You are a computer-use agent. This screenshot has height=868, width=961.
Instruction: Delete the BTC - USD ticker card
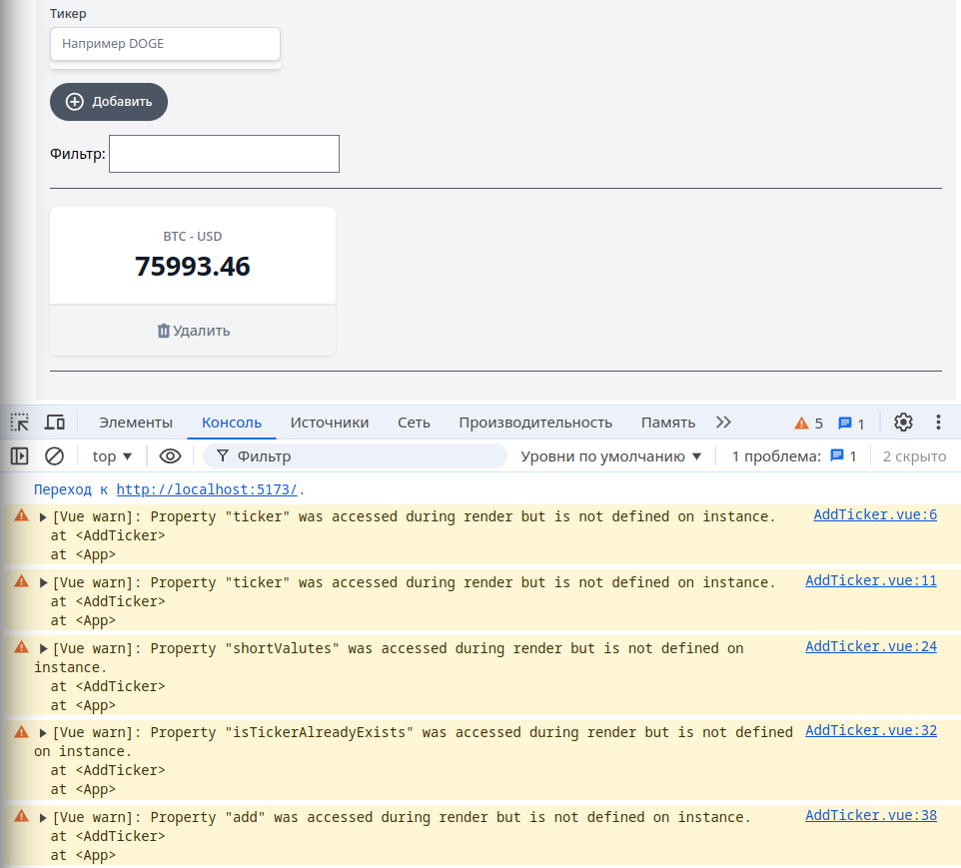[x=193, y=331]
